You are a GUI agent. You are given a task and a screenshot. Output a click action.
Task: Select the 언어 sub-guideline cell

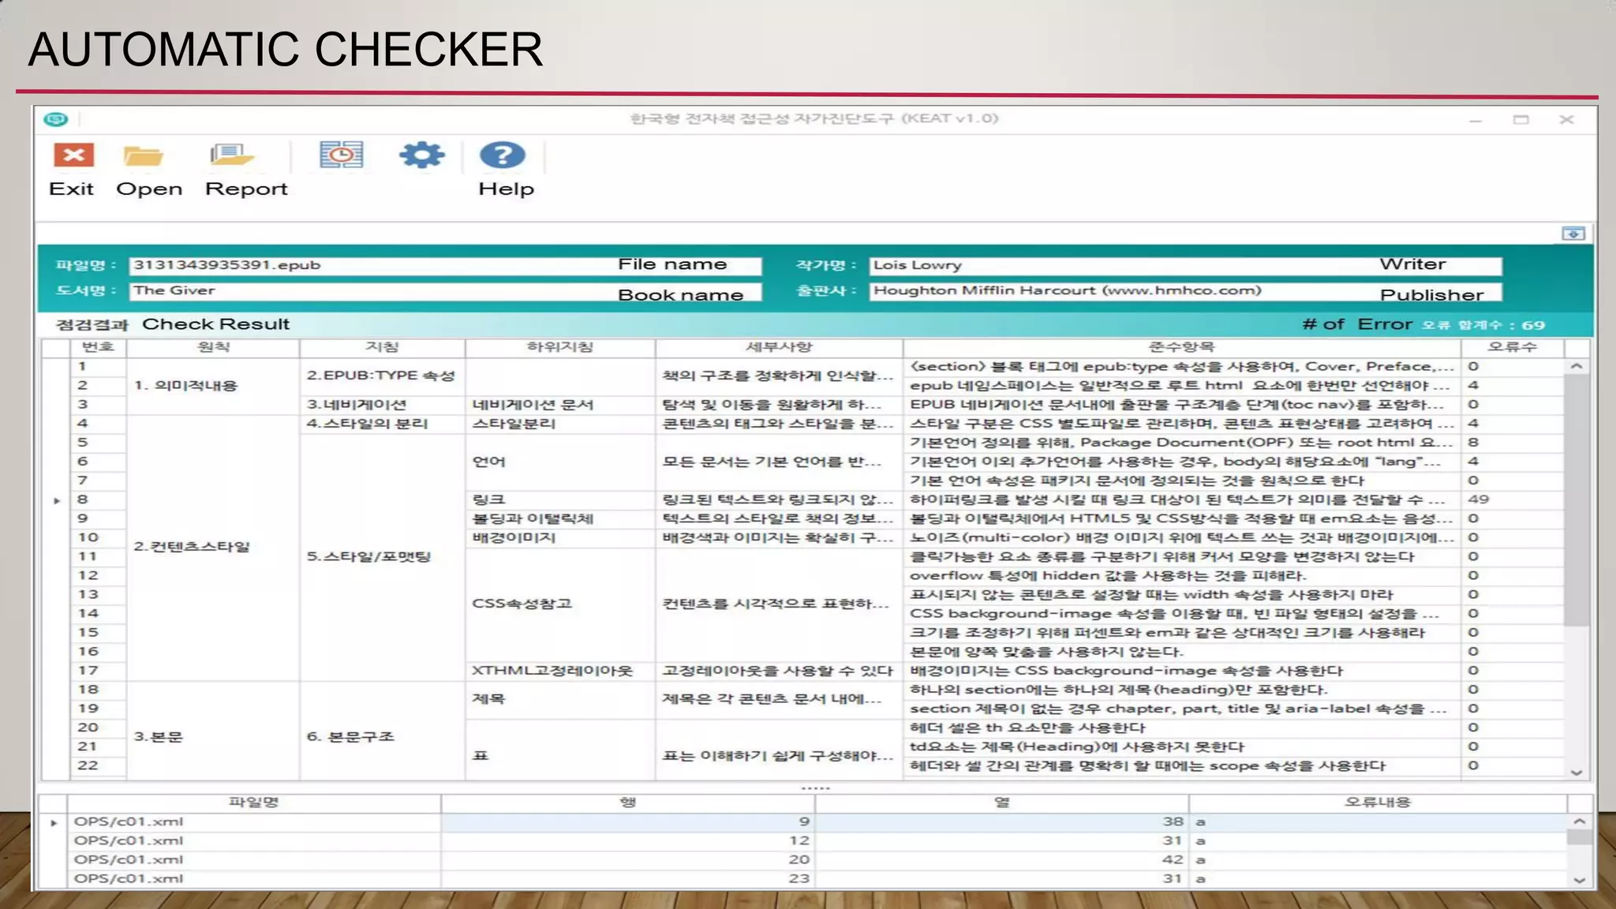(559, 462)
